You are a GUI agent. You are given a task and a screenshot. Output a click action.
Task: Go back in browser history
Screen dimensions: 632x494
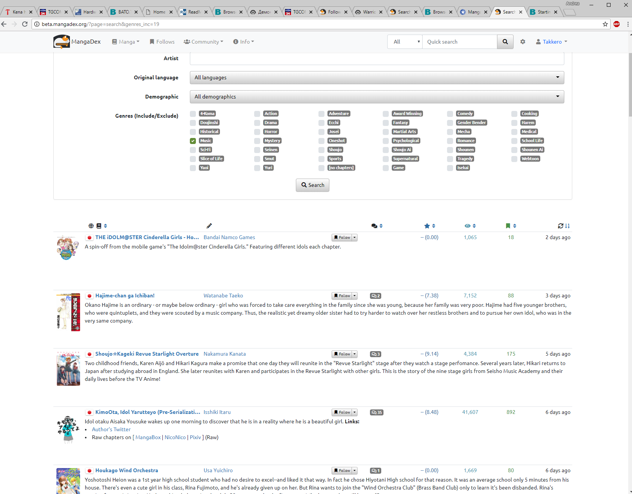point(4,24)
